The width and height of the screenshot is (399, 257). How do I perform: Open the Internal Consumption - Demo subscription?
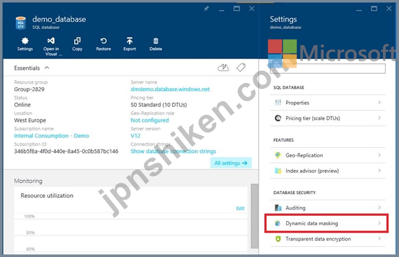point(51,136)
